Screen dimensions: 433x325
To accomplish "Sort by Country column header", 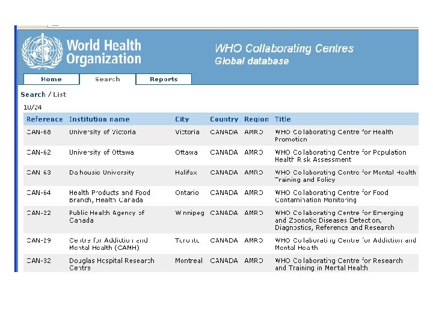I will point(224,119).
